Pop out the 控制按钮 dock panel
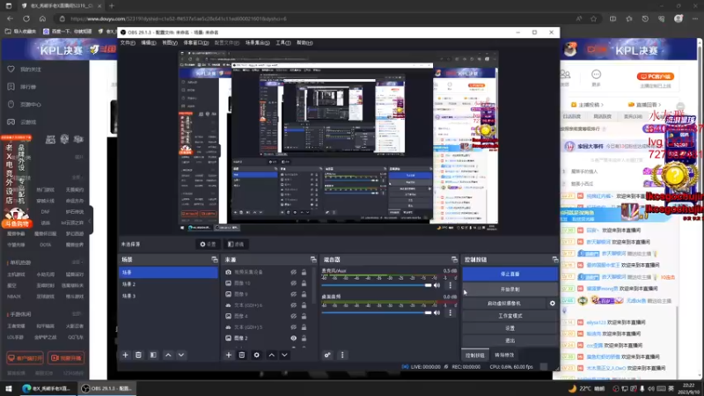 pos(555,260)
